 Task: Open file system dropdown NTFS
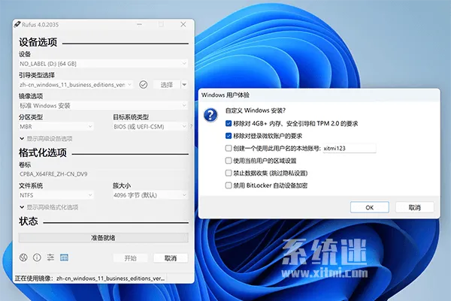click(56, 195)
